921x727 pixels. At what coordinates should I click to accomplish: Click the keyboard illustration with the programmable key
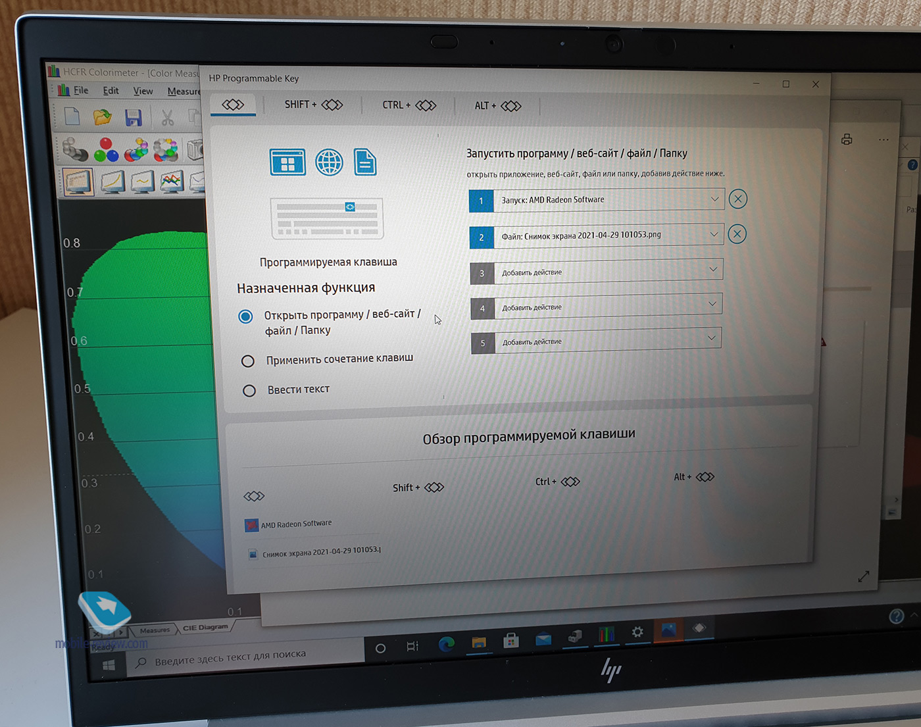327,218
